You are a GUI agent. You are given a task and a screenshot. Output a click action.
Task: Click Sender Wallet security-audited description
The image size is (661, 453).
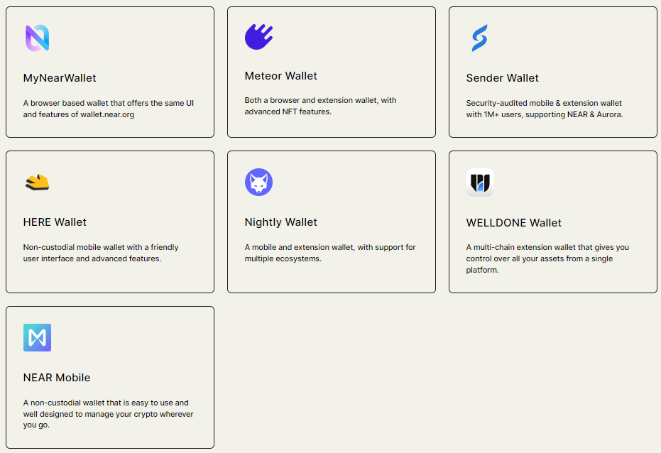tap(544, 109)
